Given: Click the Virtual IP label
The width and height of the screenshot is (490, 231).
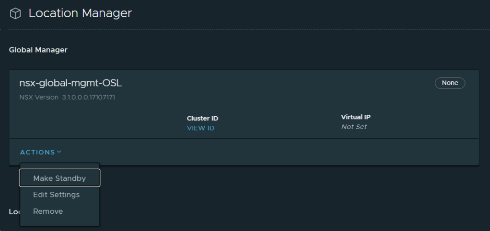Looking at the screenshot, I should [355, 117].
